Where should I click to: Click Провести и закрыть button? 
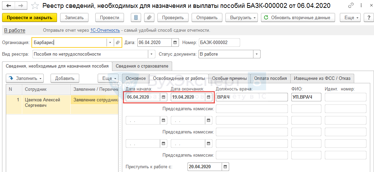point(29,18)
